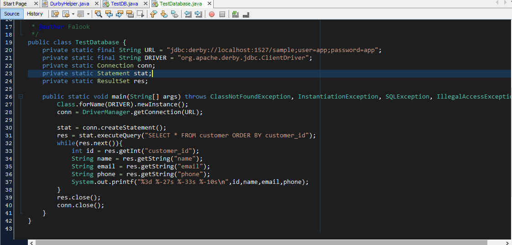Open the Start Page tab
Viewport: 512px width, 245px height.
coord(15,4)
